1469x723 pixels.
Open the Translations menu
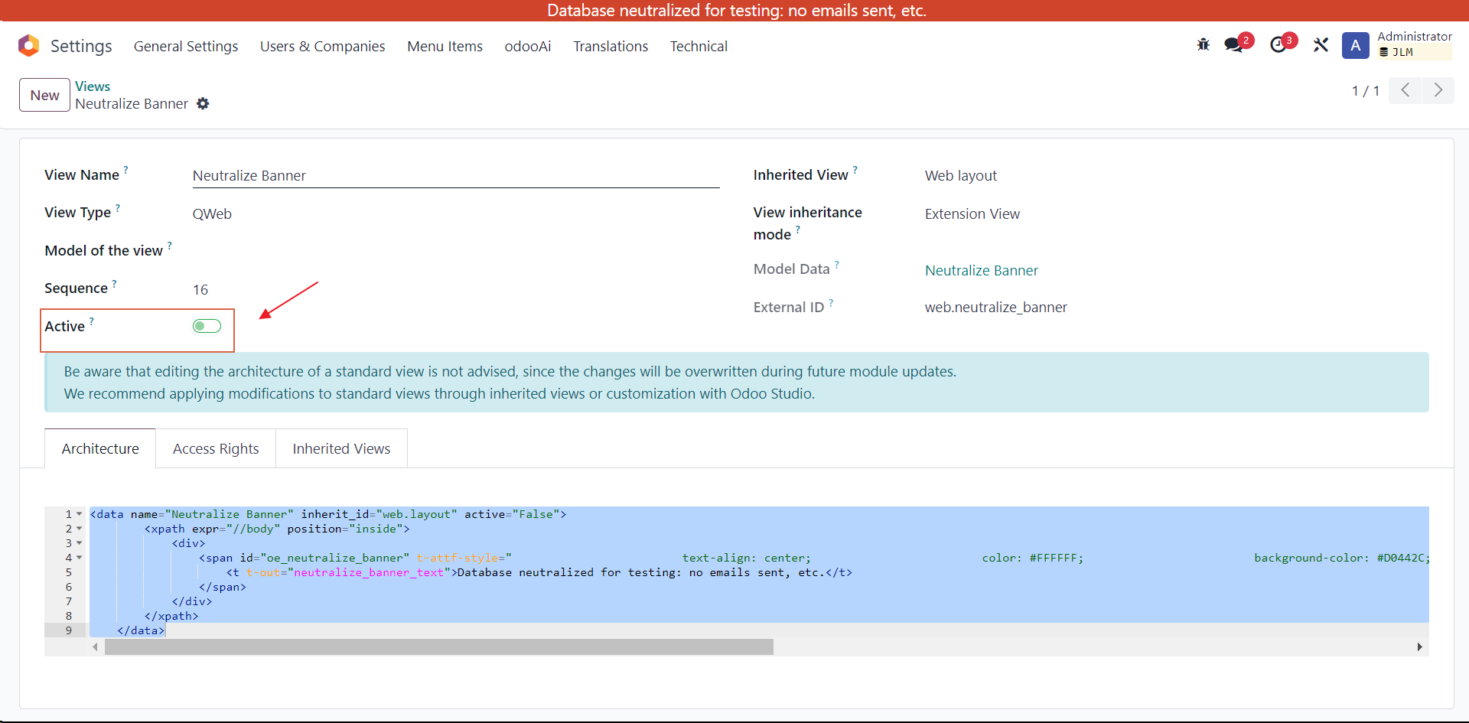611,46
